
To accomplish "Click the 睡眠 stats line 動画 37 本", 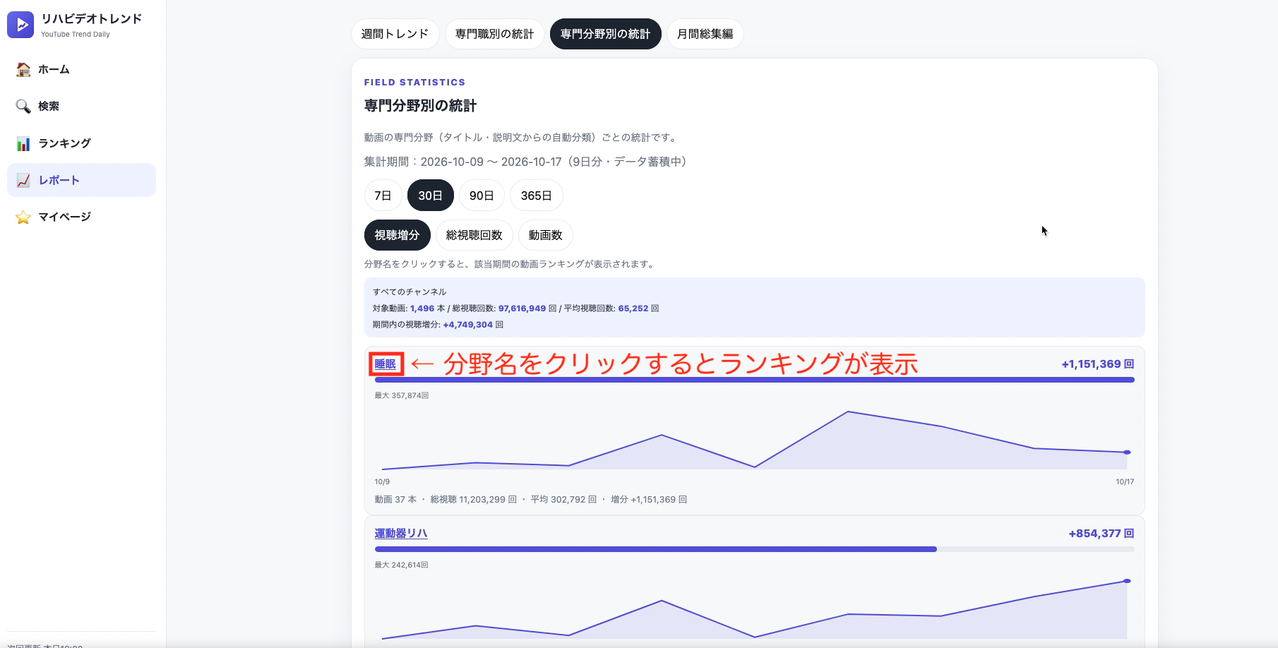I will click(x=395, y=500).
